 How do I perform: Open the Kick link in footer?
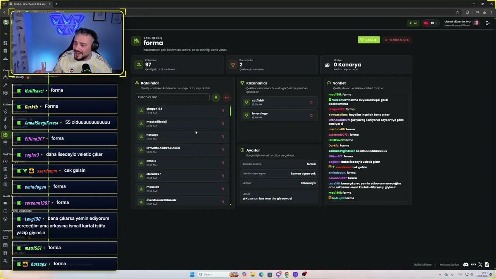point(473,265)
